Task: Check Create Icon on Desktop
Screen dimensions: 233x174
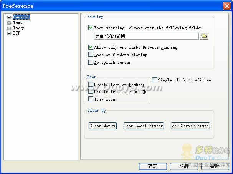Action: point(91,85)
